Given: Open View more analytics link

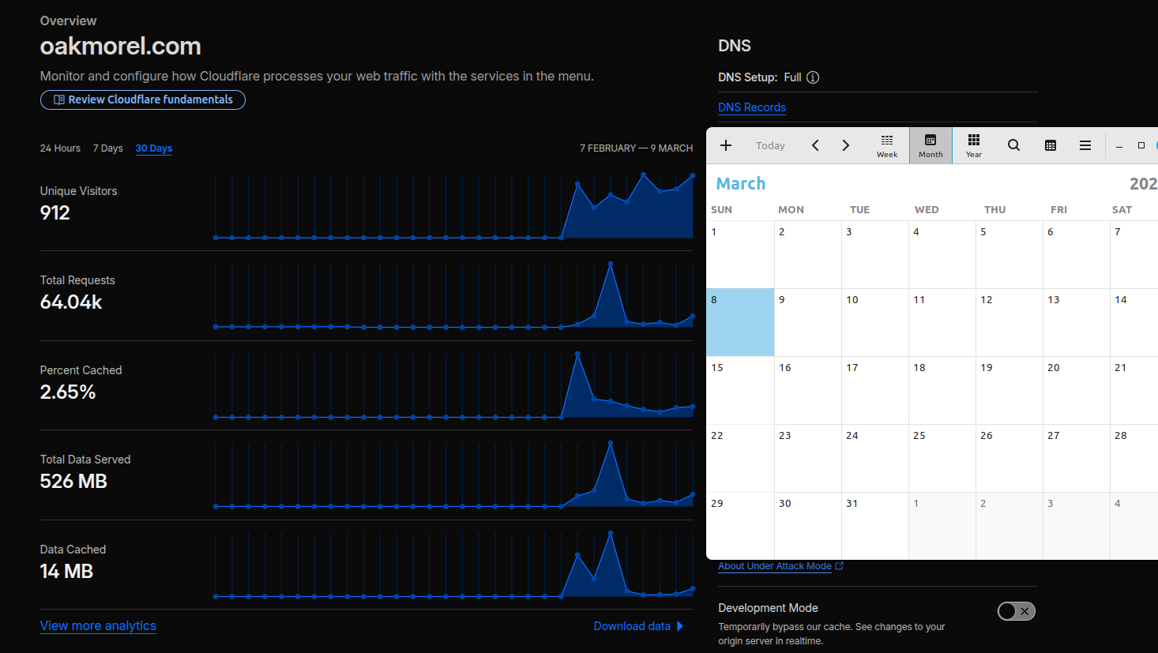Looking at the screenshot, I should pos(98,626).
